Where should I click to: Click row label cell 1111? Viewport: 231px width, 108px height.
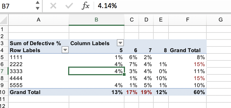39,57
